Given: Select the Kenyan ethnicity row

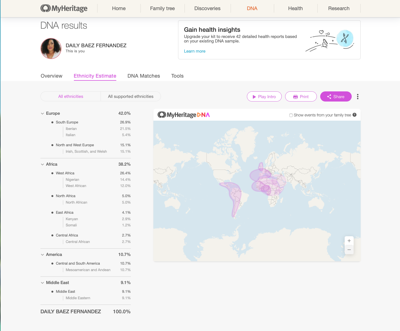Looking at the screenshot, I should coord(98,219).
